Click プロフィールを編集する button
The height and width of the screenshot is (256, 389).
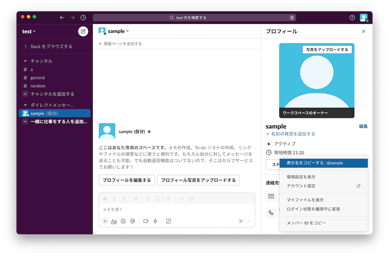click(x=127, y=180)
